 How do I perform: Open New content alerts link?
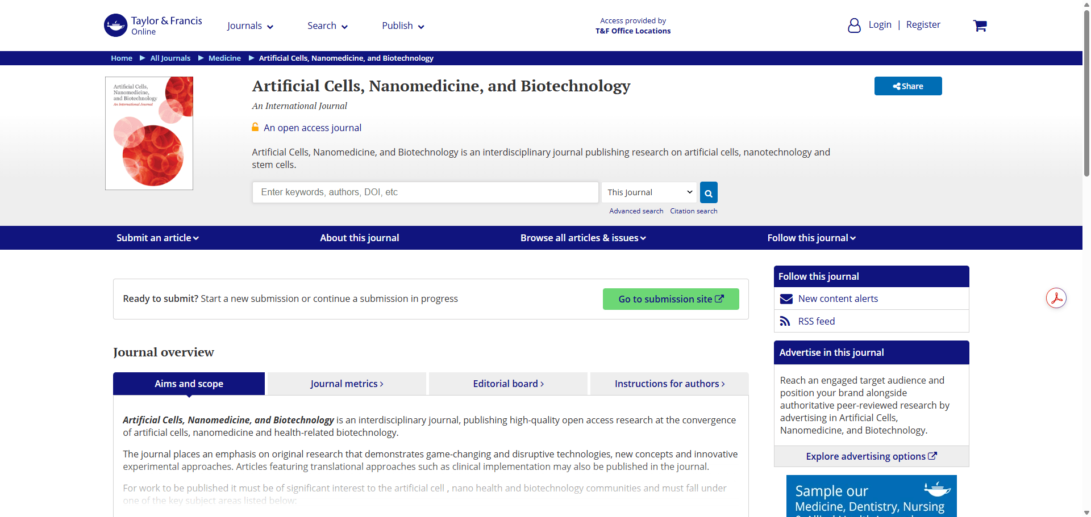(838, 299)
